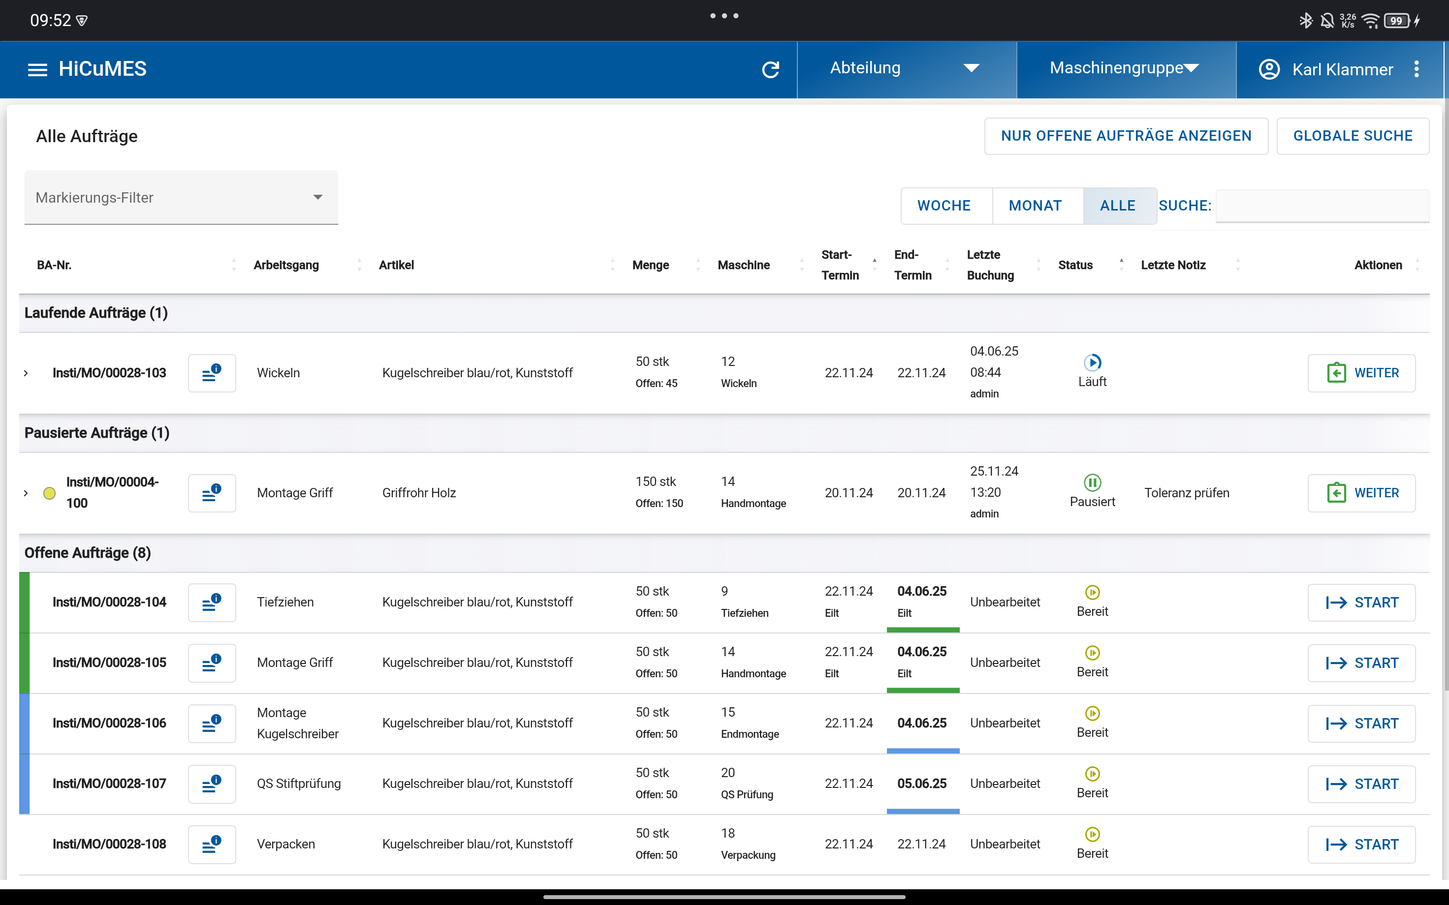1449x905 pixels.
Task: Click the GLOBALE SUCHE button
Action: 1353,136
